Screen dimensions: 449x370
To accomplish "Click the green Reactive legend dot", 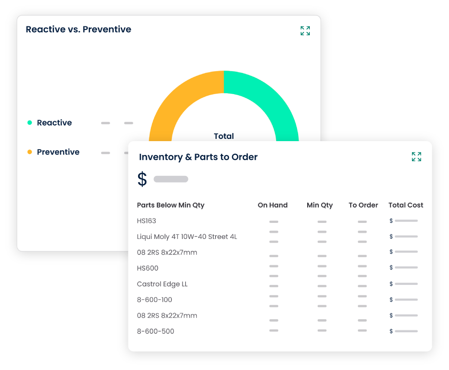I will point(30,122).
